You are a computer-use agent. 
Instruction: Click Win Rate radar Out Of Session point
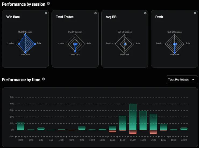[25, 34]
